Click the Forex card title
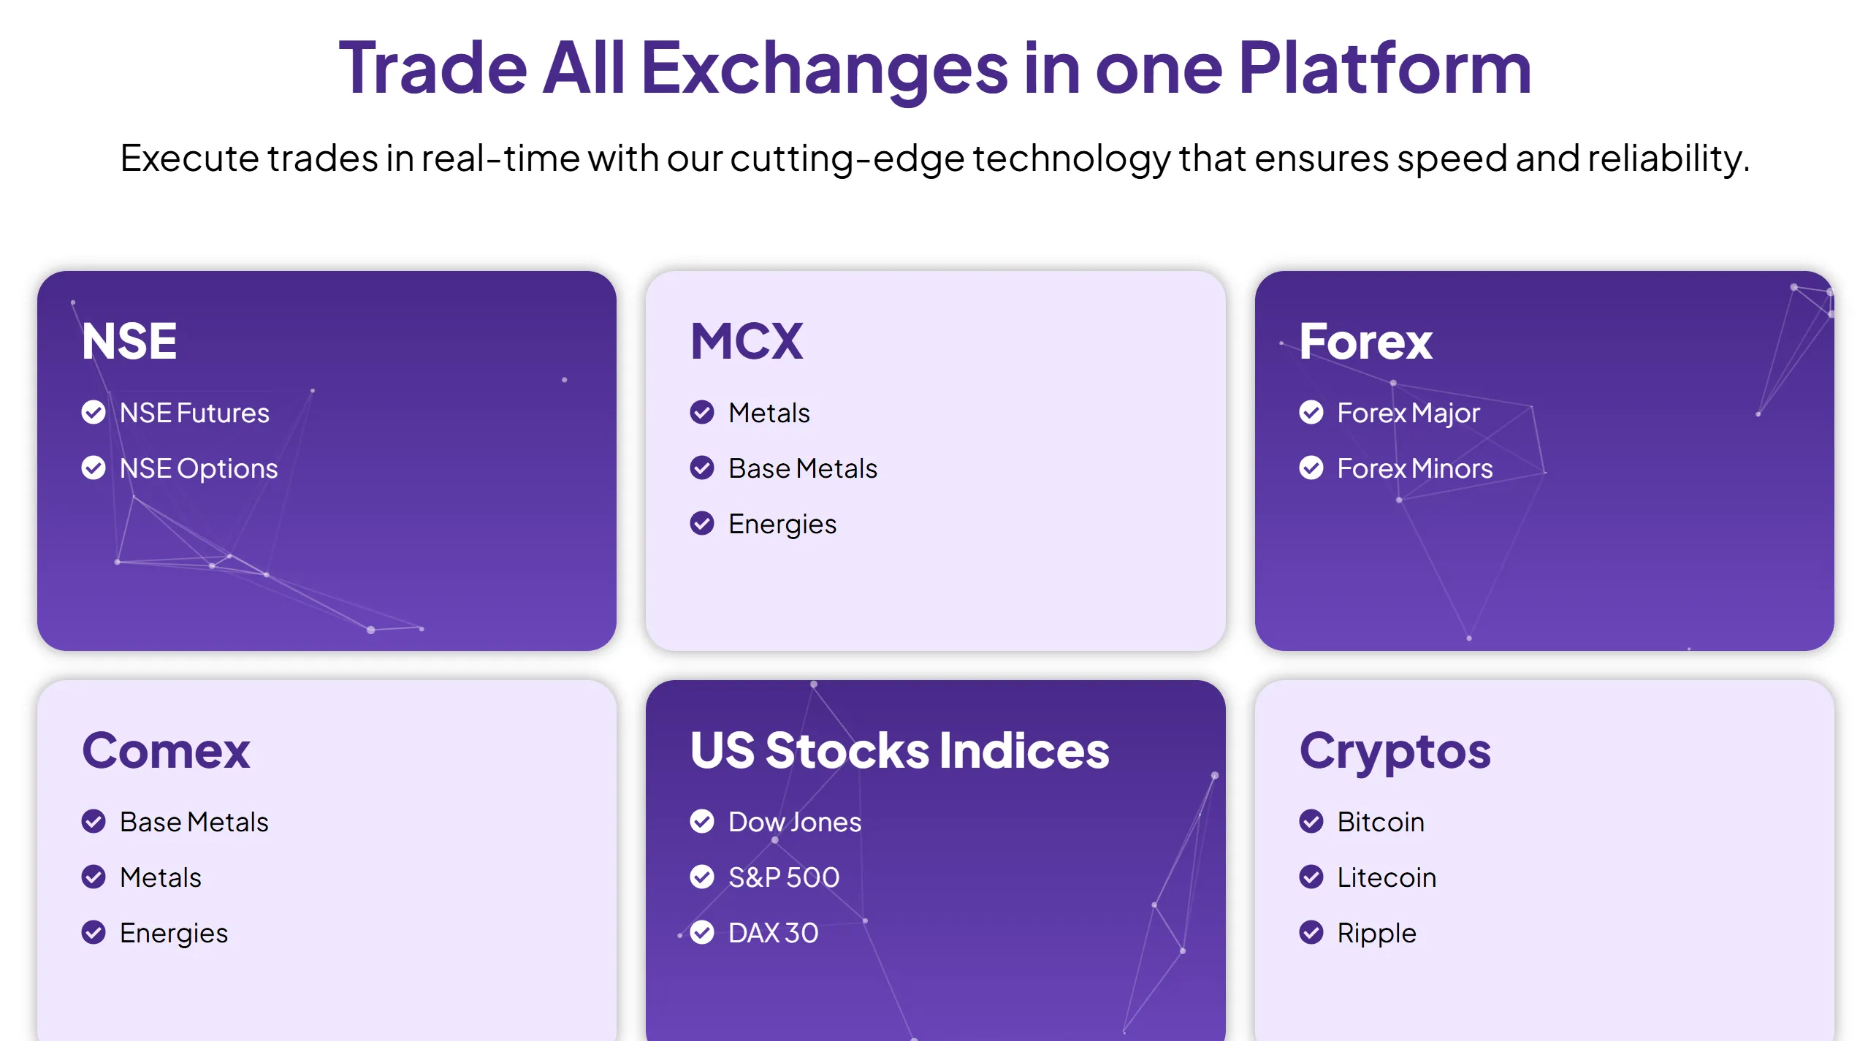Screen dimensions: 1868x1041 click(1365, 341)
